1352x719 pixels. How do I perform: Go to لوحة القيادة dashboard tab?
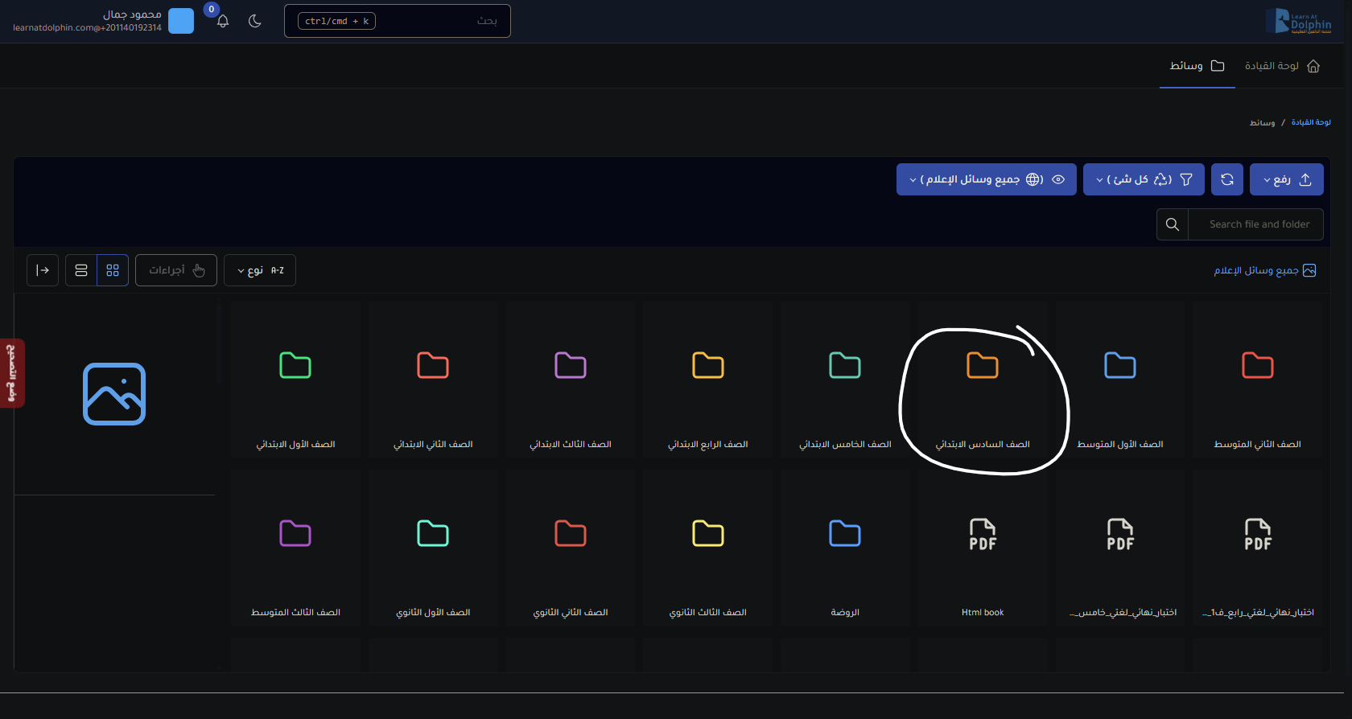(x=1281, y=66)
